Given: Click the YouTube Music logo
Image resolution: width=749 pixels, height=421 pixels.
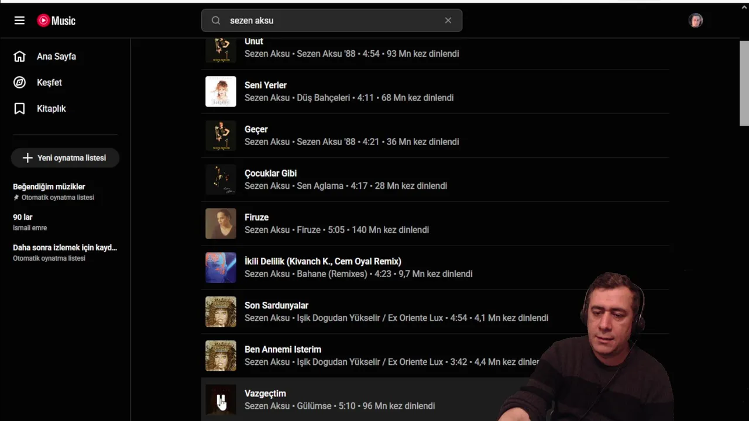Looking at the screenshot, I should [x=56, y=20].
